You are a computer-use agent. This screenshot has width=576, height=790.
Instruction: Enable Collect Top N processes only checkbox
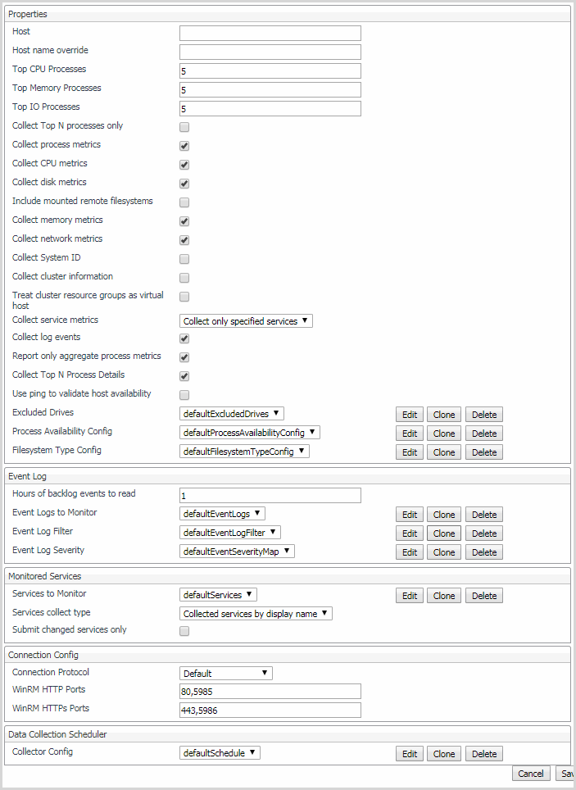pos(184,127)
